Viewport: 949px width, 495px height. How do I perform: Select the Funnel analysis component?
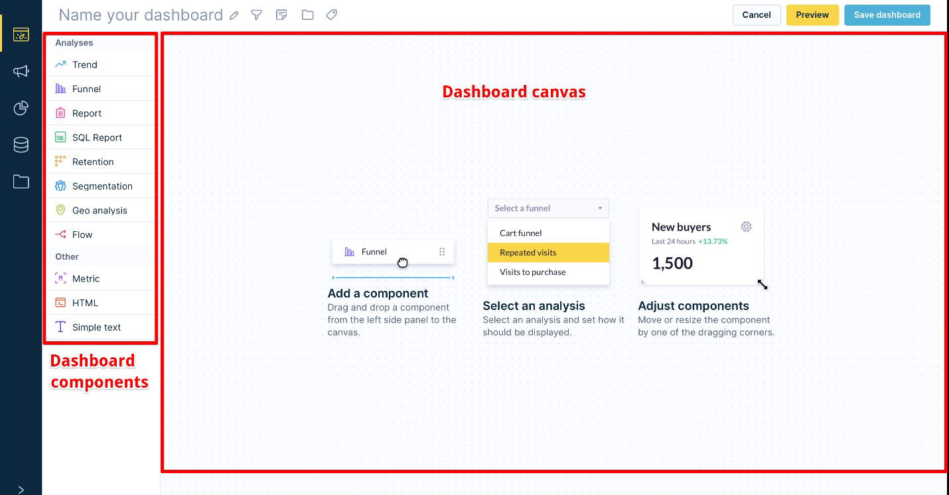[86, 88]
